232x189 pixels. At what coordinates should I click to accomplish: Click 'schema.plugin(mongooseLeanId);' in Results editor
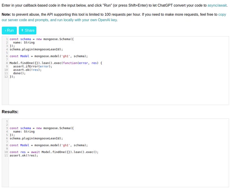(36, 138)
